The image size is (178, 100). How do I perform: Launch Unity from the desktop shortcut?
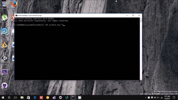[4, 61]
